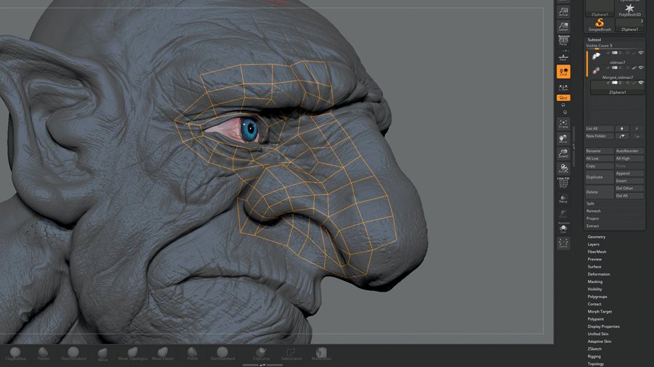
Task: Open the Masking sub-palette
Action: [595, 281]
